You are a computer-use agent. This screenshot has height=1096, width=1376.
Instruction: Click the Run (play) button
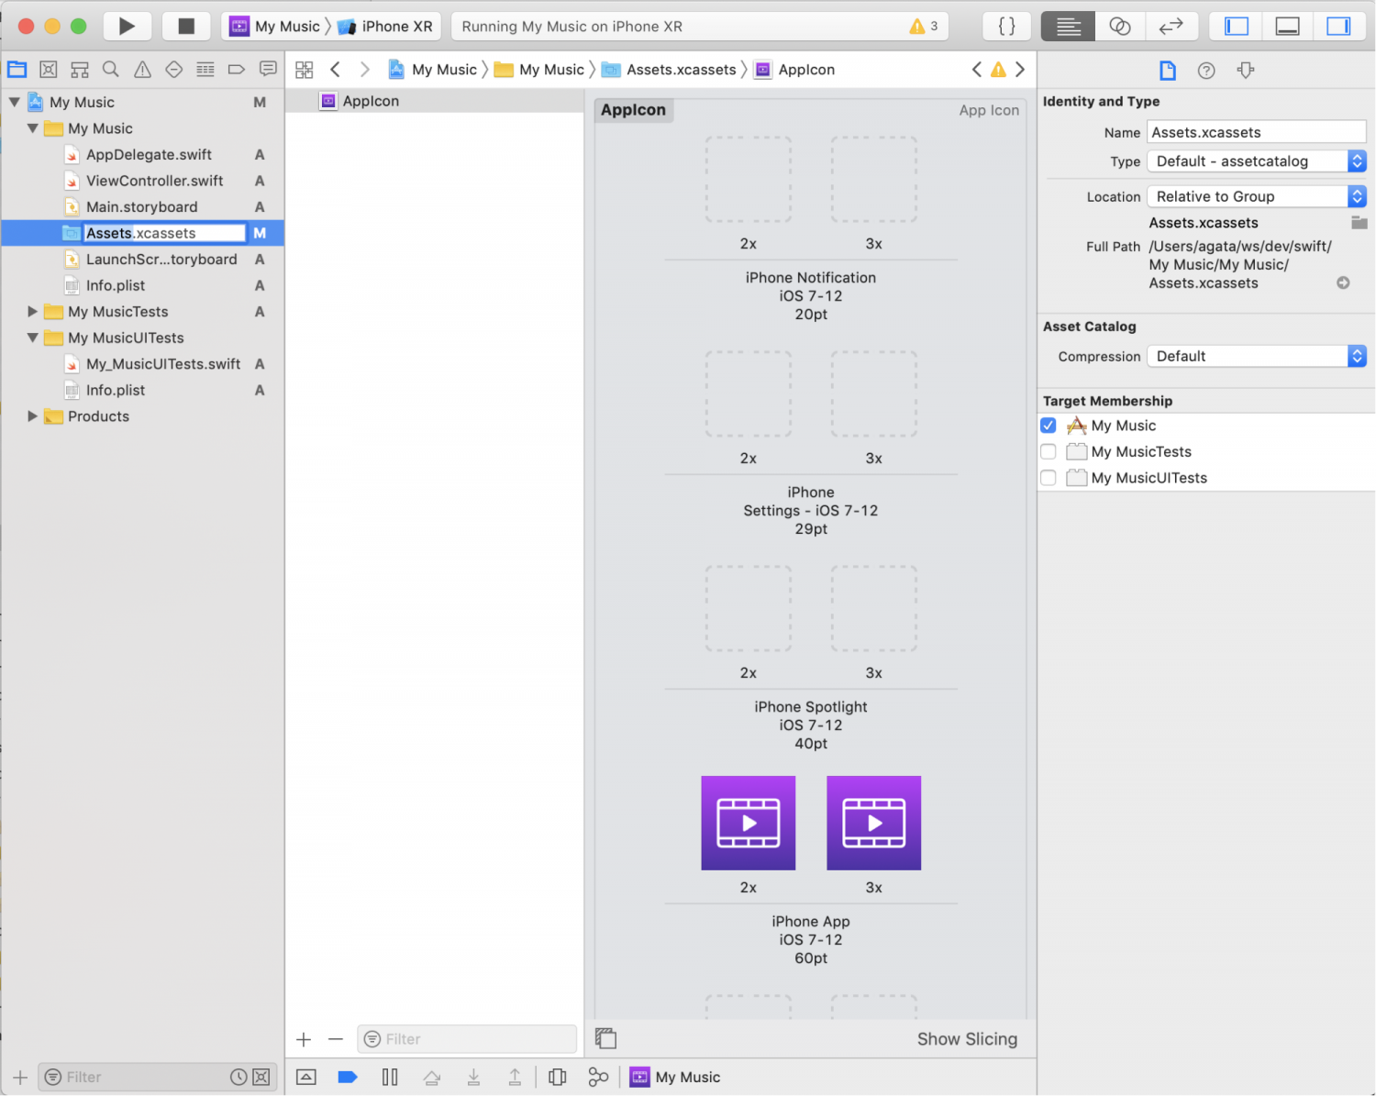pyautogui.click(x=127, y=26)
